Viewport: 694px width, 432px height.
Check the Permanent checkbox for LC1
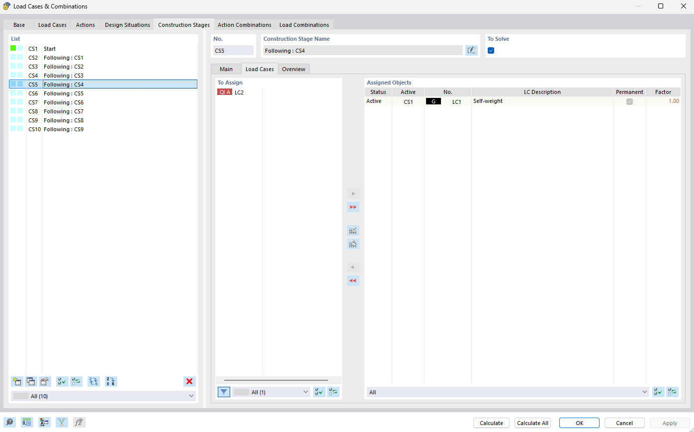click(x=629, y=101)
